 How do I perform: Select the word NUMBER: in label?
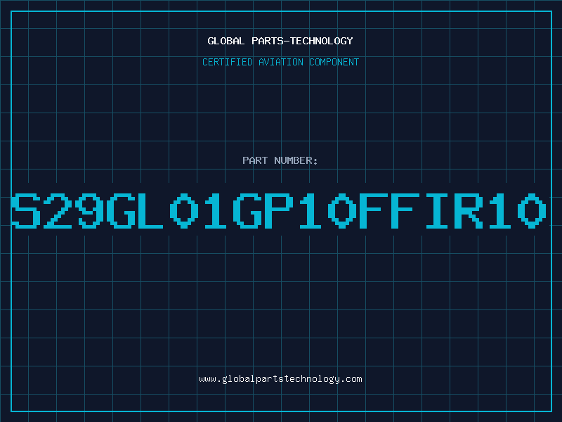[x=296, y=160]
